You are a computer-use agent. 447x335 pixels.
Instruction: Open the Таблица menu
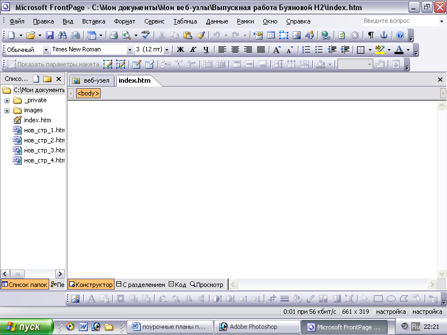pyautogui.click(x=185, y=21)
